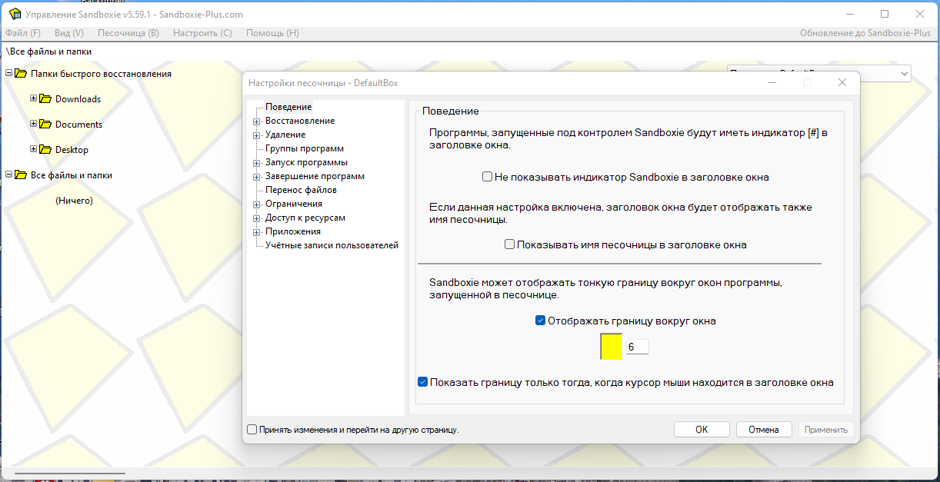The width and height of the screenshot is (940, 482).
Task: Check Показывать имя песочницы в заголовке окна
Action: tap(509, 244)
